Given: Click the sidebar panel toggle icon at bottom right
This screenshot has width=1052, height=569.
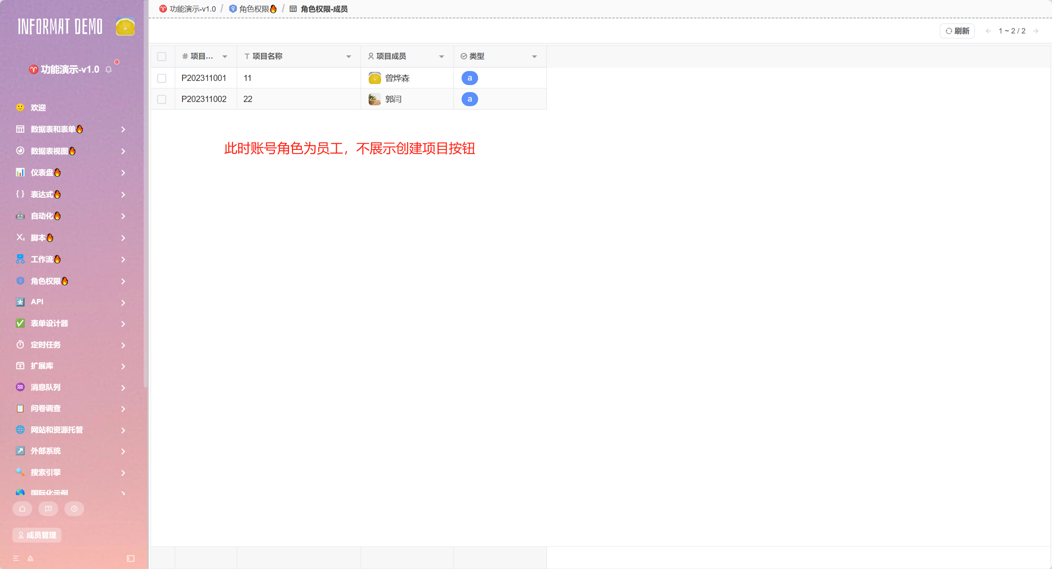Looking at the screenshot, I should pos(130,558).
